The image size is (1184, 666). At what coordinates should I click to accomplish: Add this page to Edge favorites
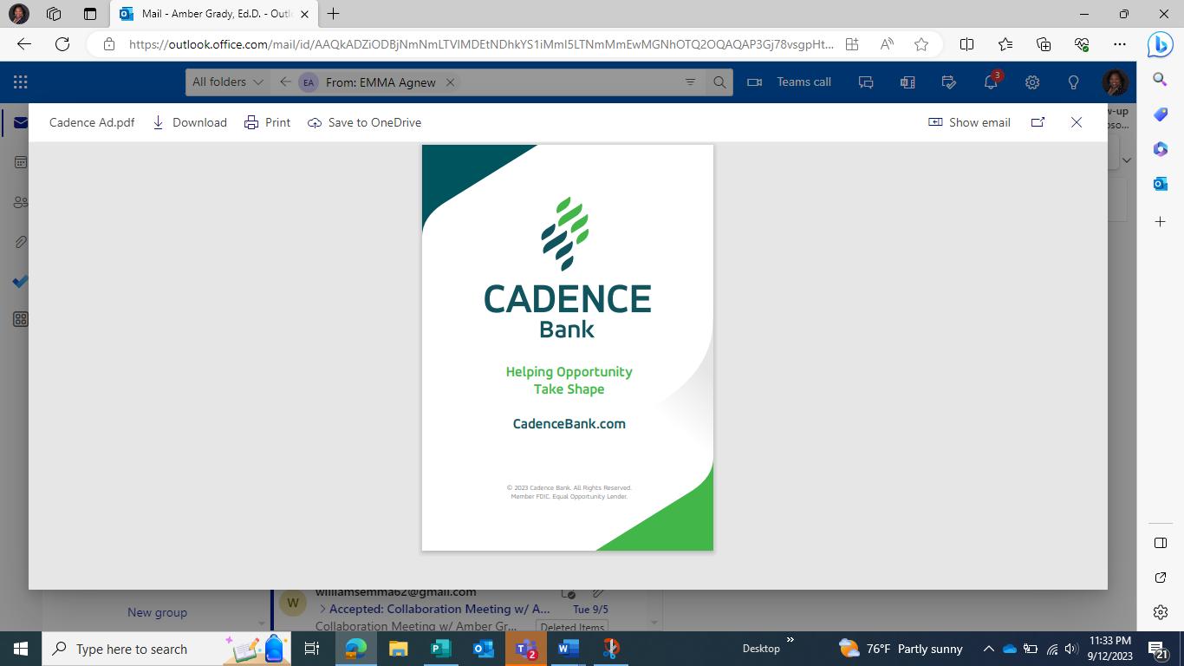tap(921, 44)
